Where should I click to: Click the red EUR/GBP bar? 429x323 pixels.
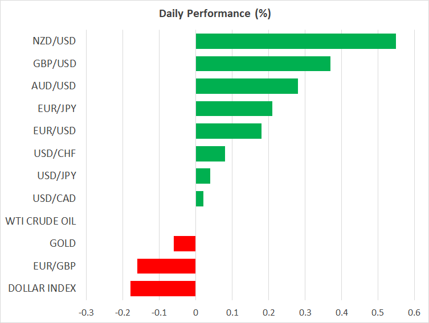tap(166, 266)
